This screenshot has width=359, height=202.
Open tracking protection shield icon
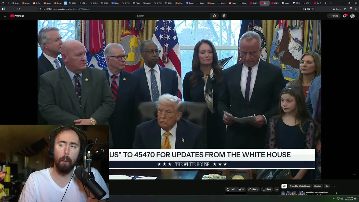click(x=40, y=9)
